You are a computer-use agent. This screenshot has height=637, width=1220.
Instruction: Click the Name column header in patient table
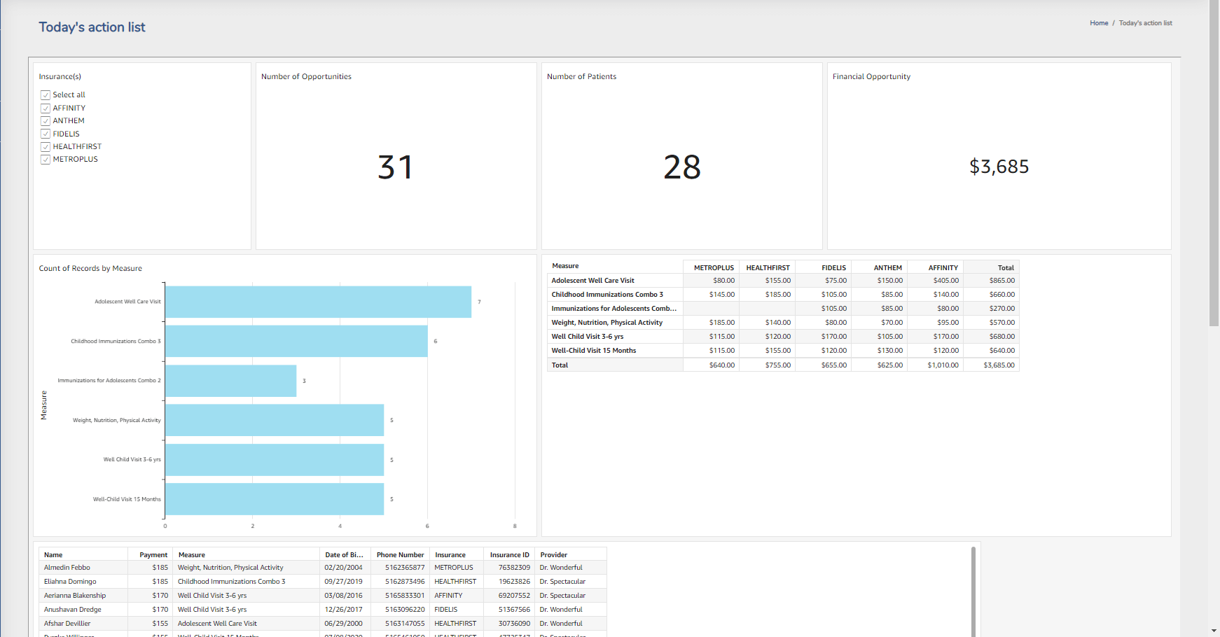53,554
